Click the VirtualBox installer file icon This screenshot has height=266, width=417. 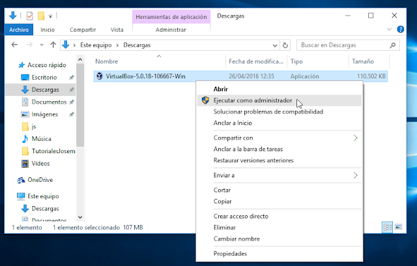[100, 76]
